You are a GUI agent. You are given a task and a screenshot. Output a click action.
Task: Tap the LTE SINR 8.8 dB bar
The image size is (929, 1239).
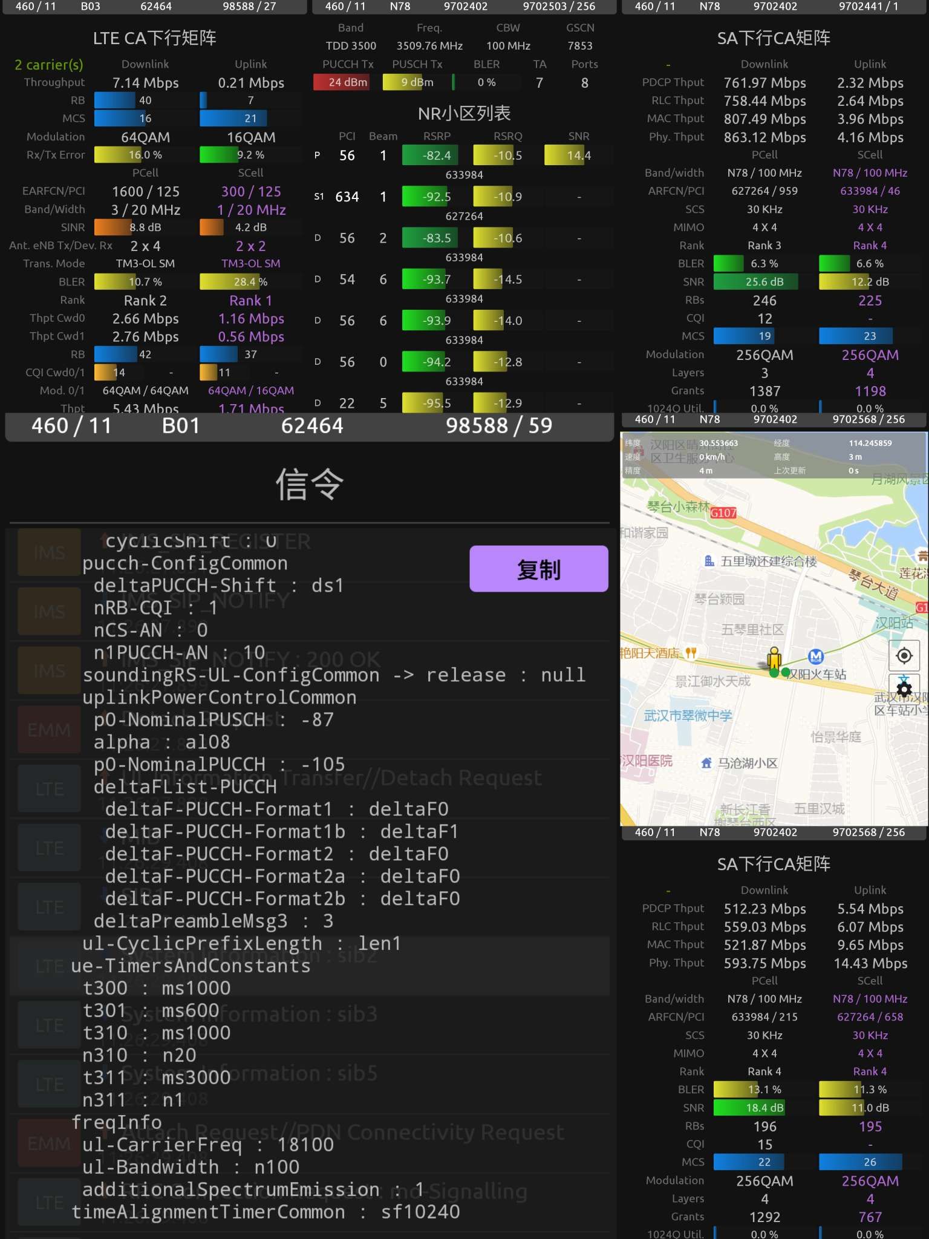pyautogui.click(x=145, y=227)
